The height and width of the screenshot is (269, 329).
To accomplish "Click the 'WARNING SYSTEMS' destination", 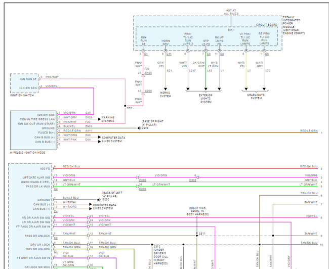I will click(108, 119).
